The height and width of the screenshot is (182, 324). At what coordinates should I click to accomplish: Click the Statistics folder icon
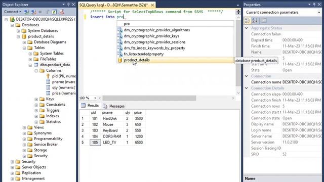[42, 122]
